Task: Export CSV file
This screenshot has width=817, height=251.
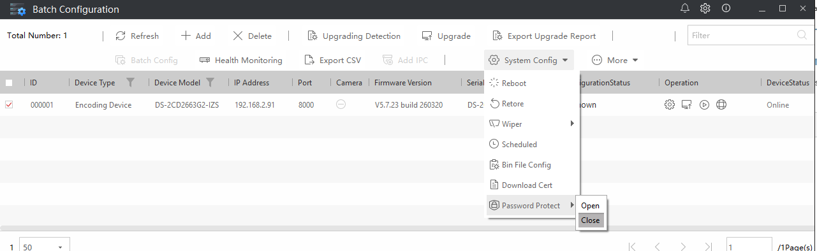Action: click(332, 60)
